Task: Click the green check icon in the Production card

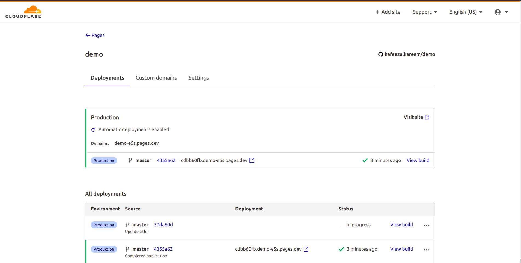Action: tap(365, 160)
